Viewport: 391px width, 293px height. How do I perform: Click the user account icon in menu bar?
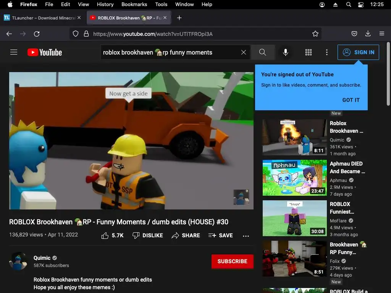point(322,5)
